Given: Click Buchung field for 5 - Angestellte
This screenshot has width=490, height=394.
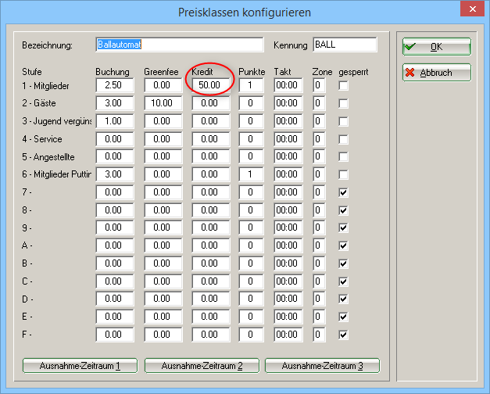Looking at the screenshot, I should (x=114, y=156).
